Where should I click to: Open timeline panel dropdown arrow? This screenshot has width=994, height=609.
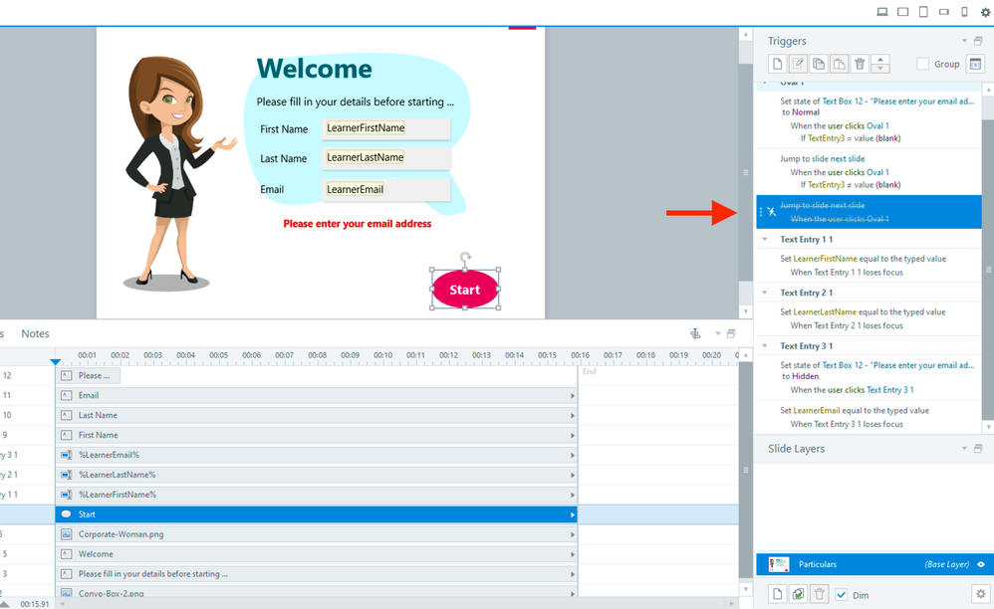tap(717, 333)
